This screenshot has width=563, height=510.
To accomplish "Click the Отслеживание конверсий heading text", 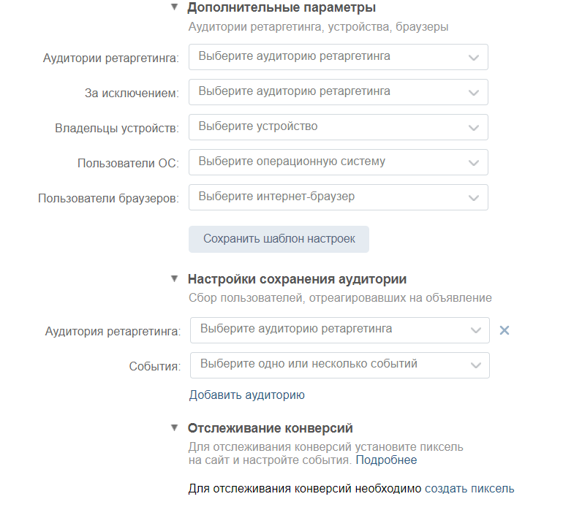I will 270,428.
